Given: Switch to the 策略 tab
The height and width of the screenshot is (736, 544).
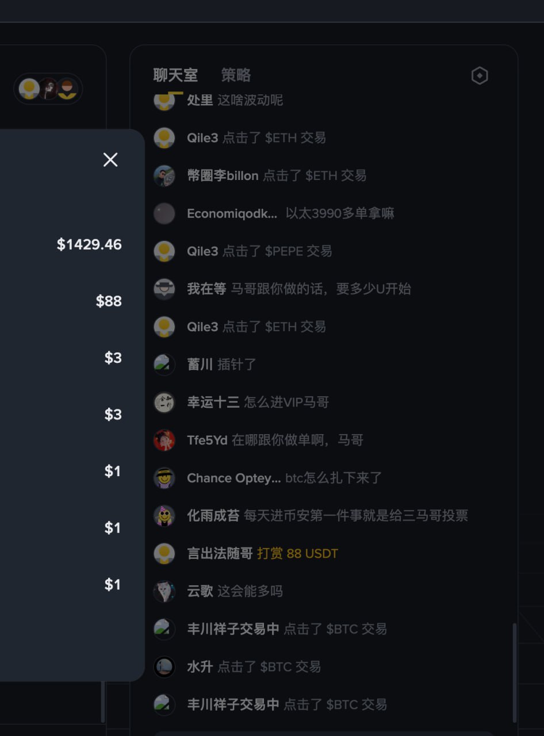Looking at the screenshot, I should 236,75.
